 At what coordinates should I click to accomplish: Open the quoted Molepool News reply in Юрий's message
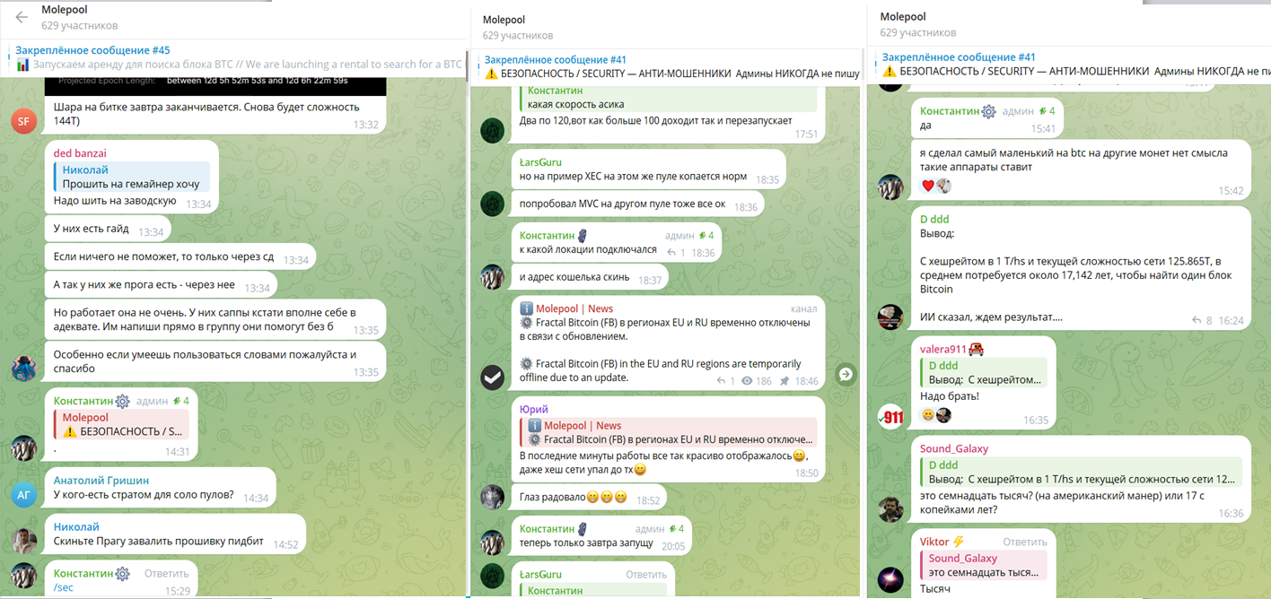[x=669, y=433]
